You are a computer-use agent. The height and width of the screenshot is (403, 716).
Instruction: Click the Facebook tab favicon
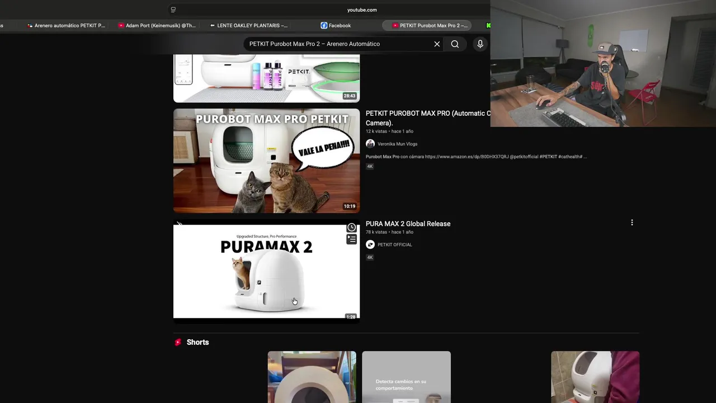(x=324, y=25)
